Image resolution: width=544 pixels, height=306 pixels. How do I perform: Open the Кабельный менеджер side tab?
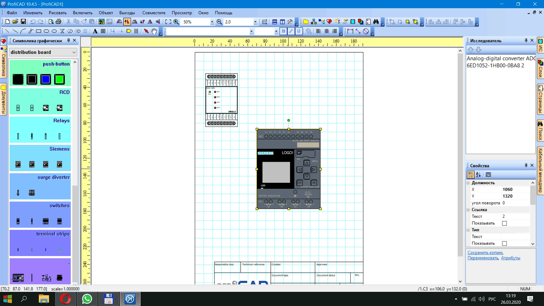(x=540, y=171)
